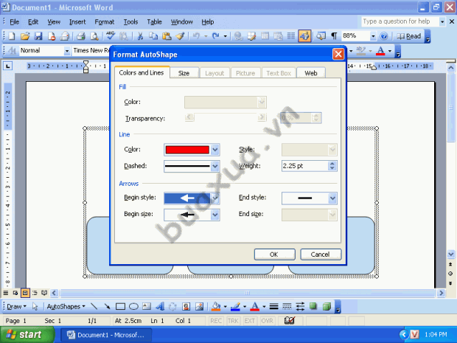Expand the Line Color dropdown
Viewport: 457px width, 343px height.
[x=214, y=150]
